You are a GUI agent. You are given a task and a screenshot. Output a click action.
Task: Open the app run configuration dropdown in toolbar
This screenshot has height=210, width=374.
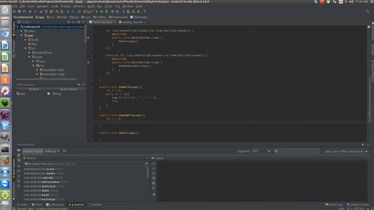(88, 12)
